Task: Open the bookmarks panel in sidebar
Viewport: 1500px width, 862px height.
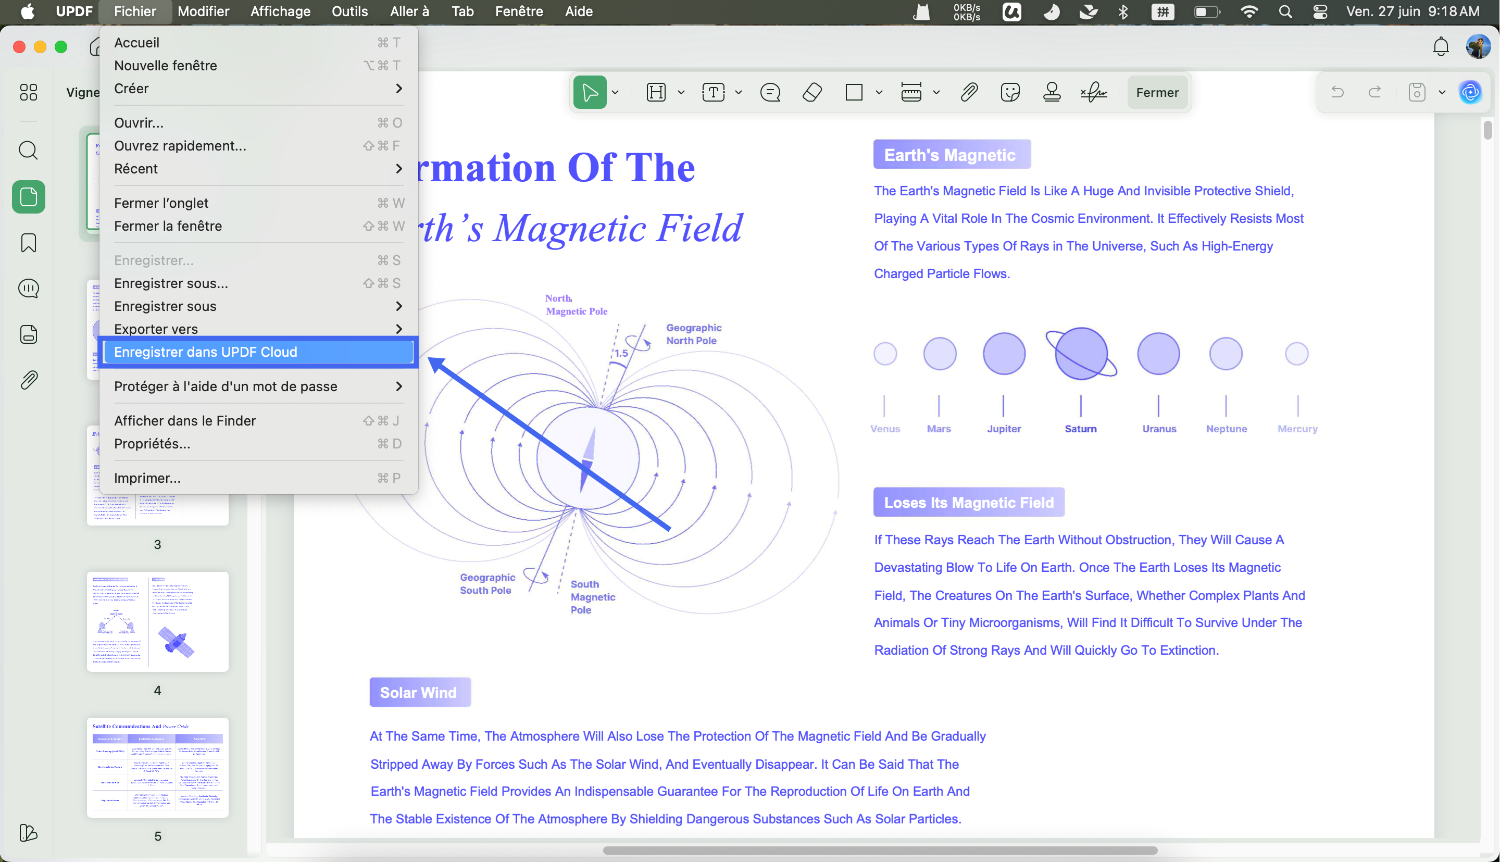Action: [x=29, y=243]
